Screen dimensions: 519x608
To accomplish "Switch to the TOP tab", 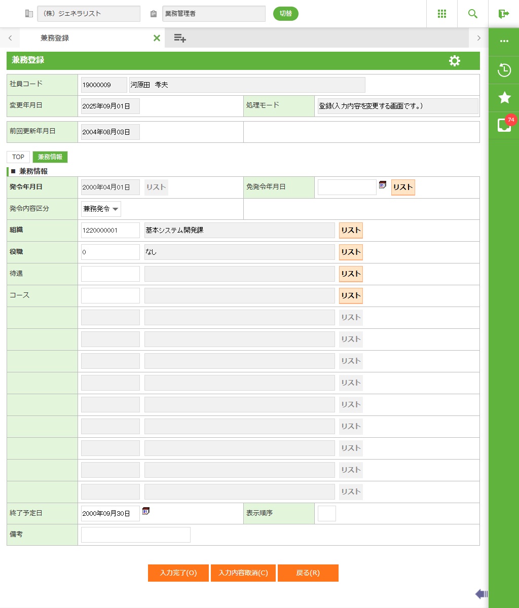I will tap(18, 157).
